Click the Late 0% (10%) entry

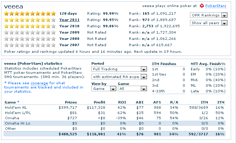pyautogui.click(x=208, y=91)
